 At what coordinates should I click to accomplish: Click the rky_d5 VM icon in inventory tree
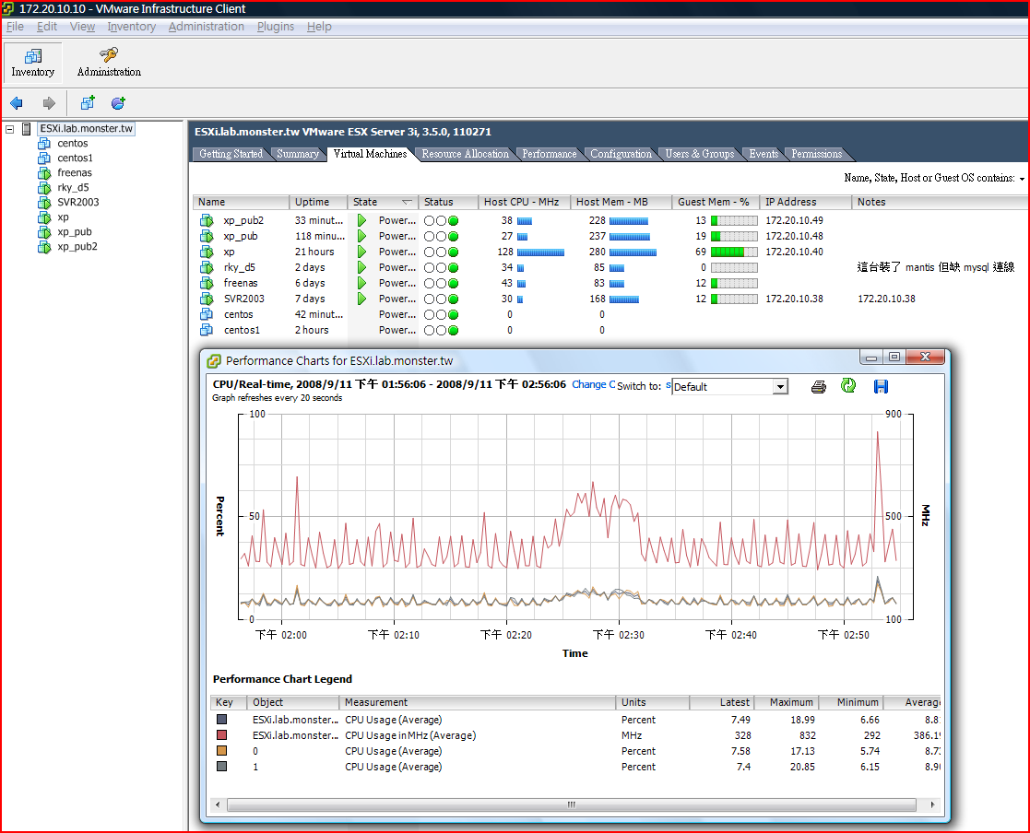(44, 188)
